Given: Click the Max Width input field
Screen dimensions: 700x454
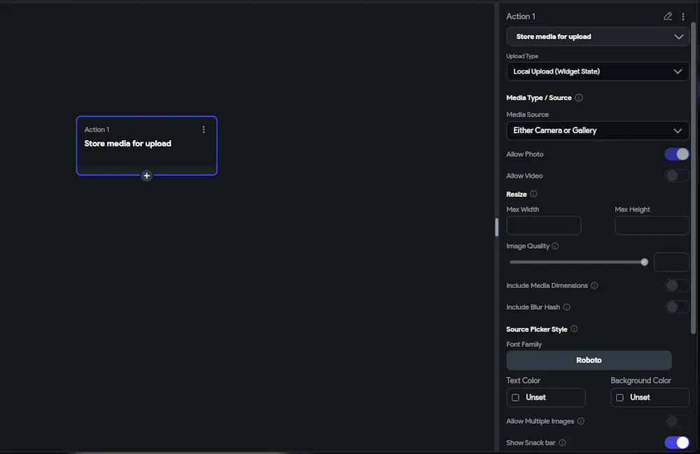Looking at the screenshot, I should coord(544,226).
